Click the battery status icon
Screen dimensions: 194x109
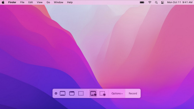[x=142, y=2]
